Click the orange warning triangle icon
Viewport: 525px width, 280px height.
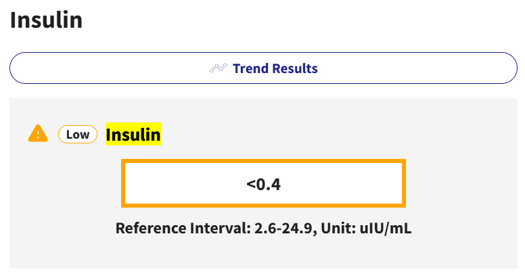point(38,133)
